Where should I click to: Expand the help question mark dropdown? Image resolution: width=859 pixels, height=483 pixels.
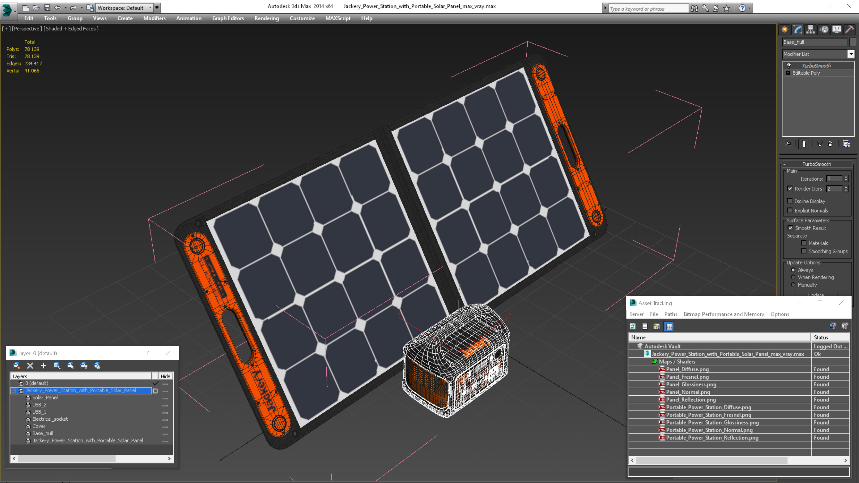click(x=750, y=8)
